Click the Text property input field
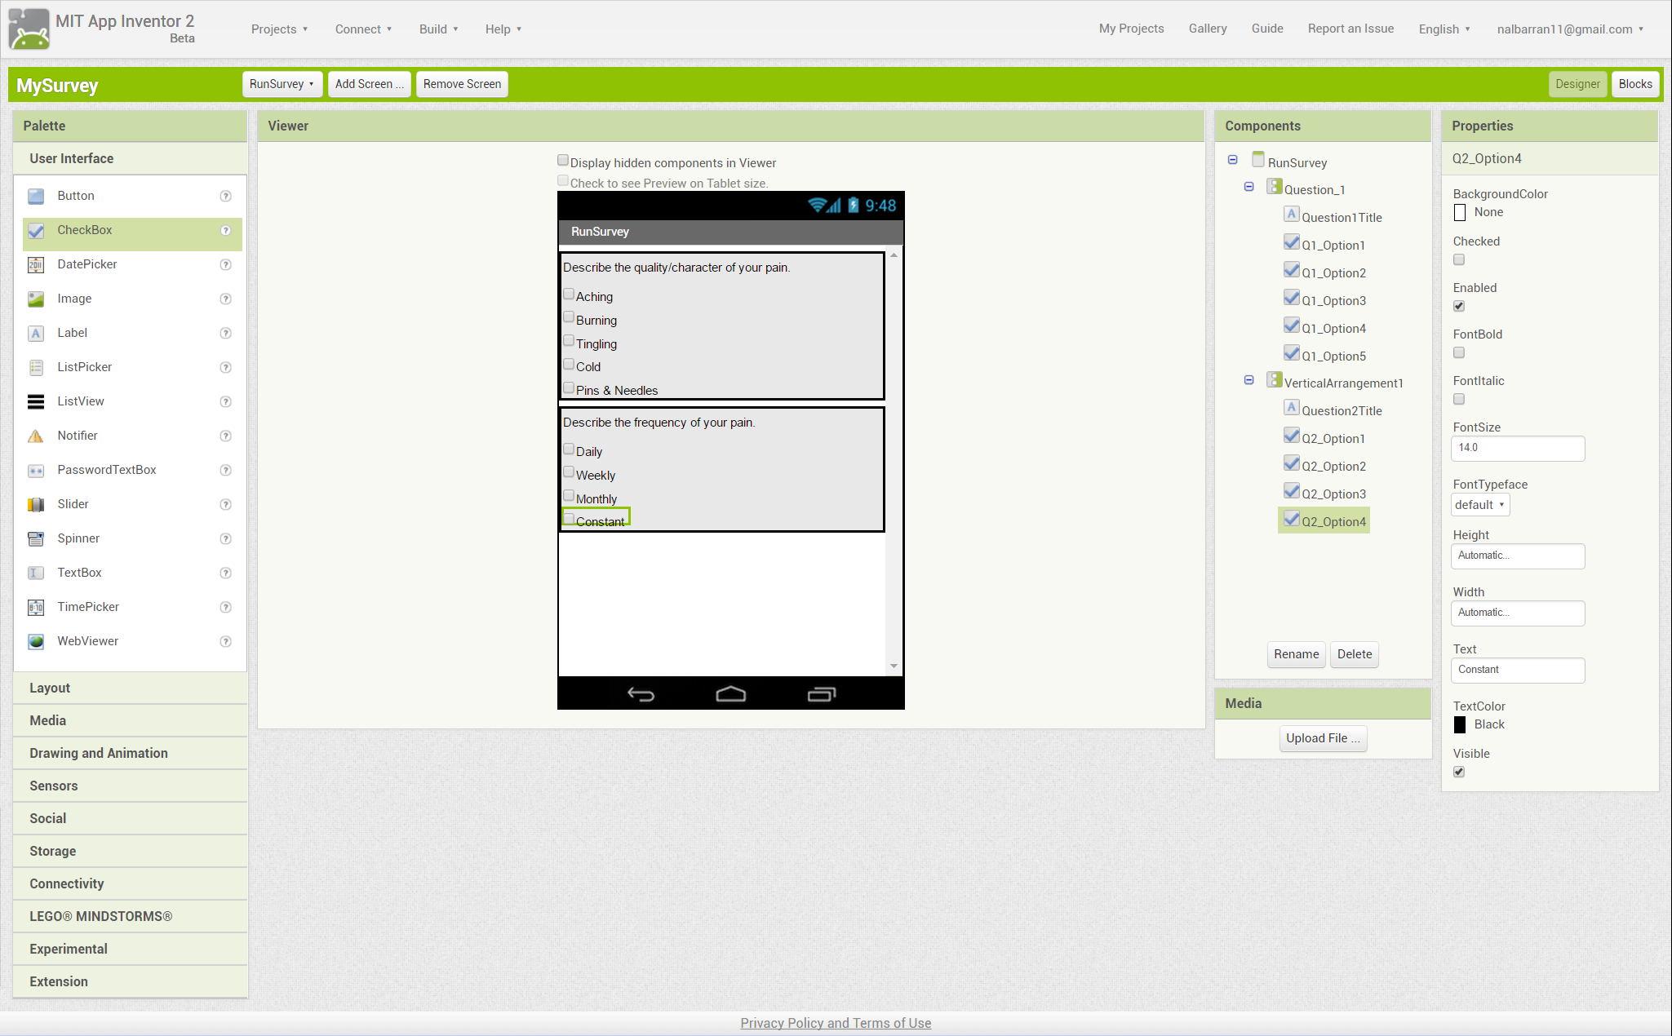The height and width of the screenshot is (1036, 1672). 1518,670
